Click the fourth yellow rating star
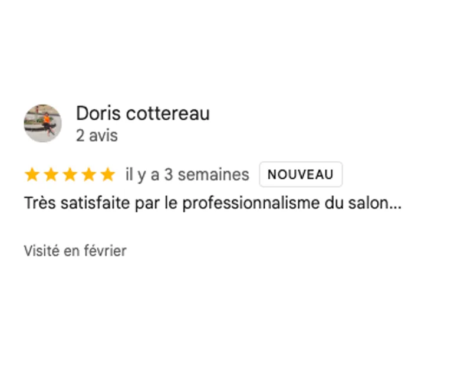This screenshot has width=474, height=386. pyautogui.click(x=88, y=175)
